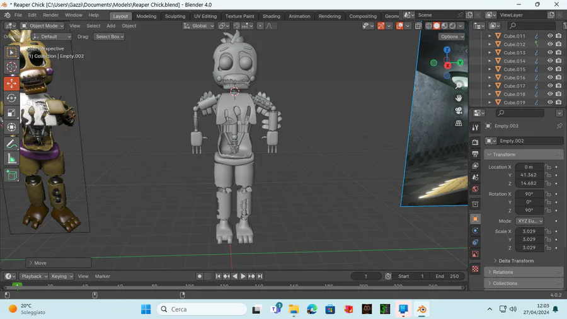Open the Options dropdown in viewport
The image size is (567, 319).
pos(452,37)
